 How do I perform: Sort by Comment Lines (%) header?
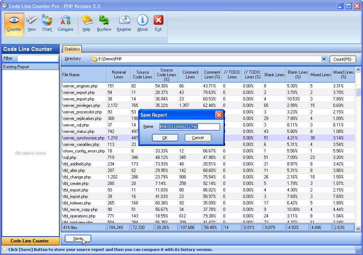click(x=212, y=75)
